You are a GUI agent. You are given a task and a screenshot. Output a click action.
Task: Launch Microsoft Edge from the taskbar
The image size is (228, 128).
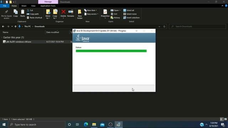point(86,124)
